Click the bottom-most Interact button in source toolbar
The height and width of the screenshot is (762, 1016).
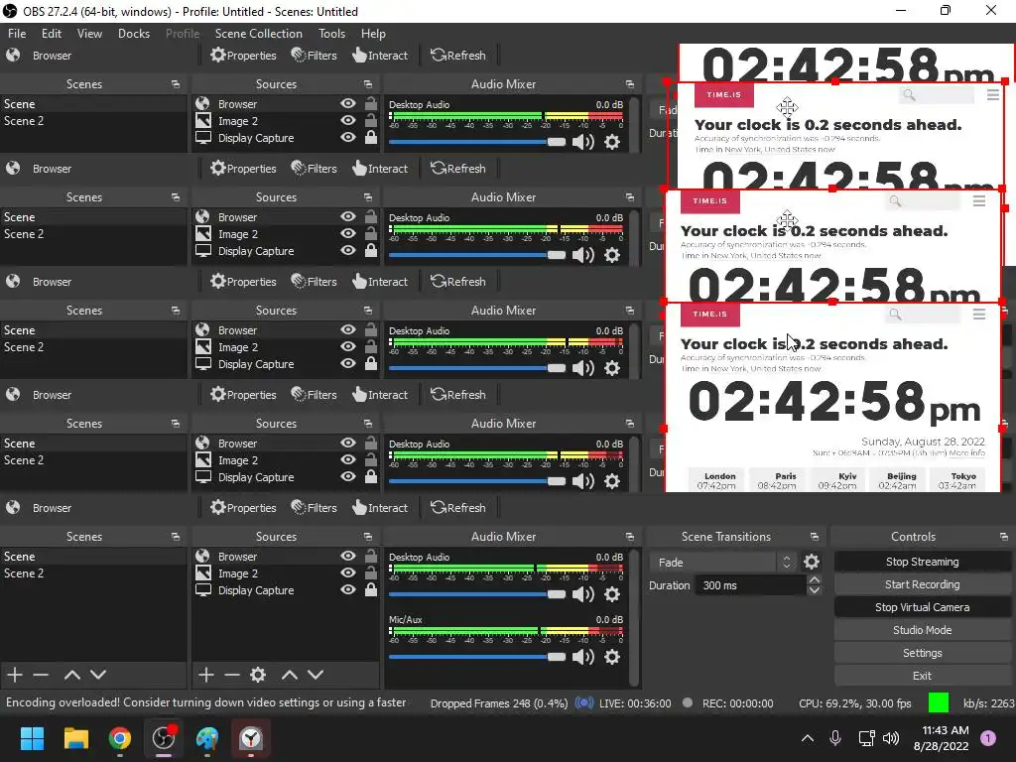[380, 508]
